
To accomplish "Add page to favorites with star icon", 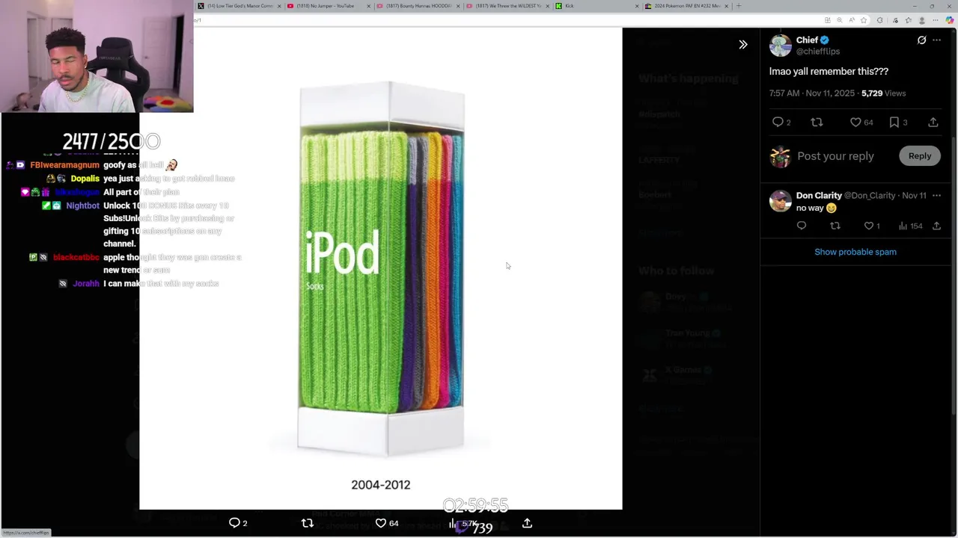I will point(864,20).
